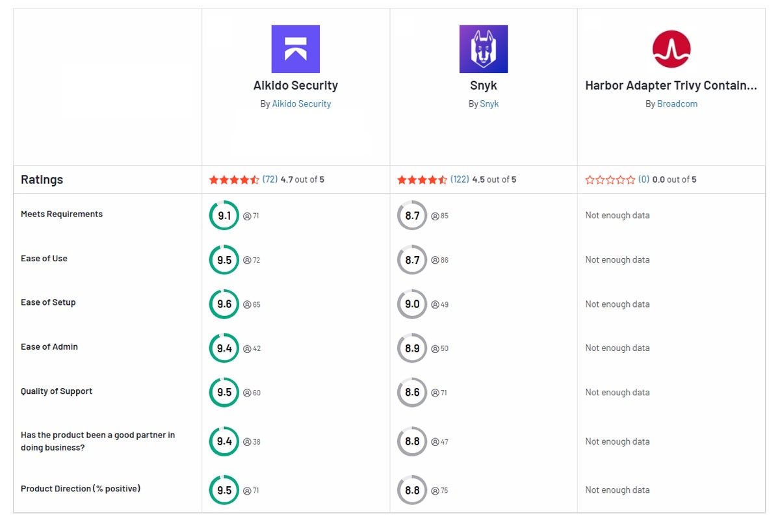The width and height of the screenshot is (780, 520).
Task: Click the half-filled star in Aikido's rating
Action: [256, 179]
